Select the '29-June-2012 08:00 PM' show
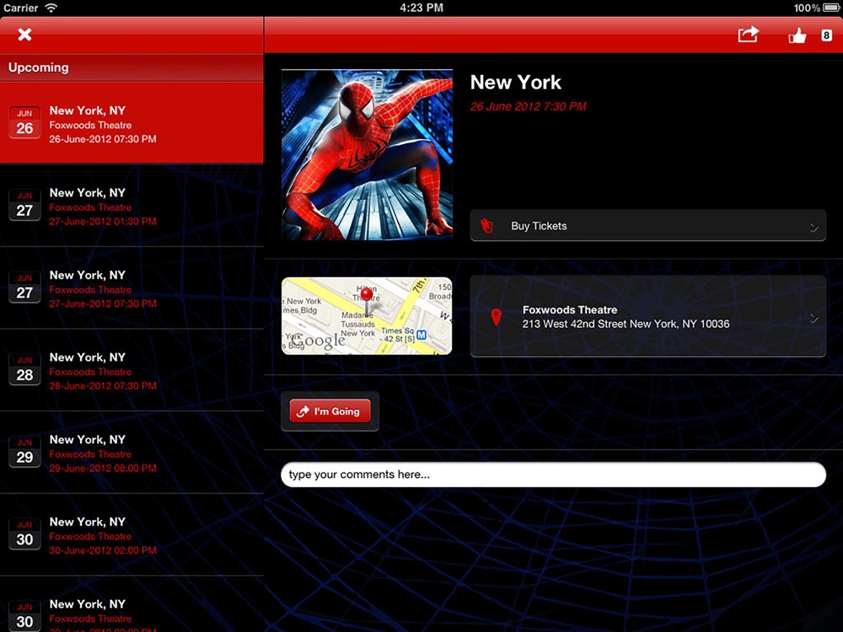Viewport: 843px width, 632px height. coord(132,453)
